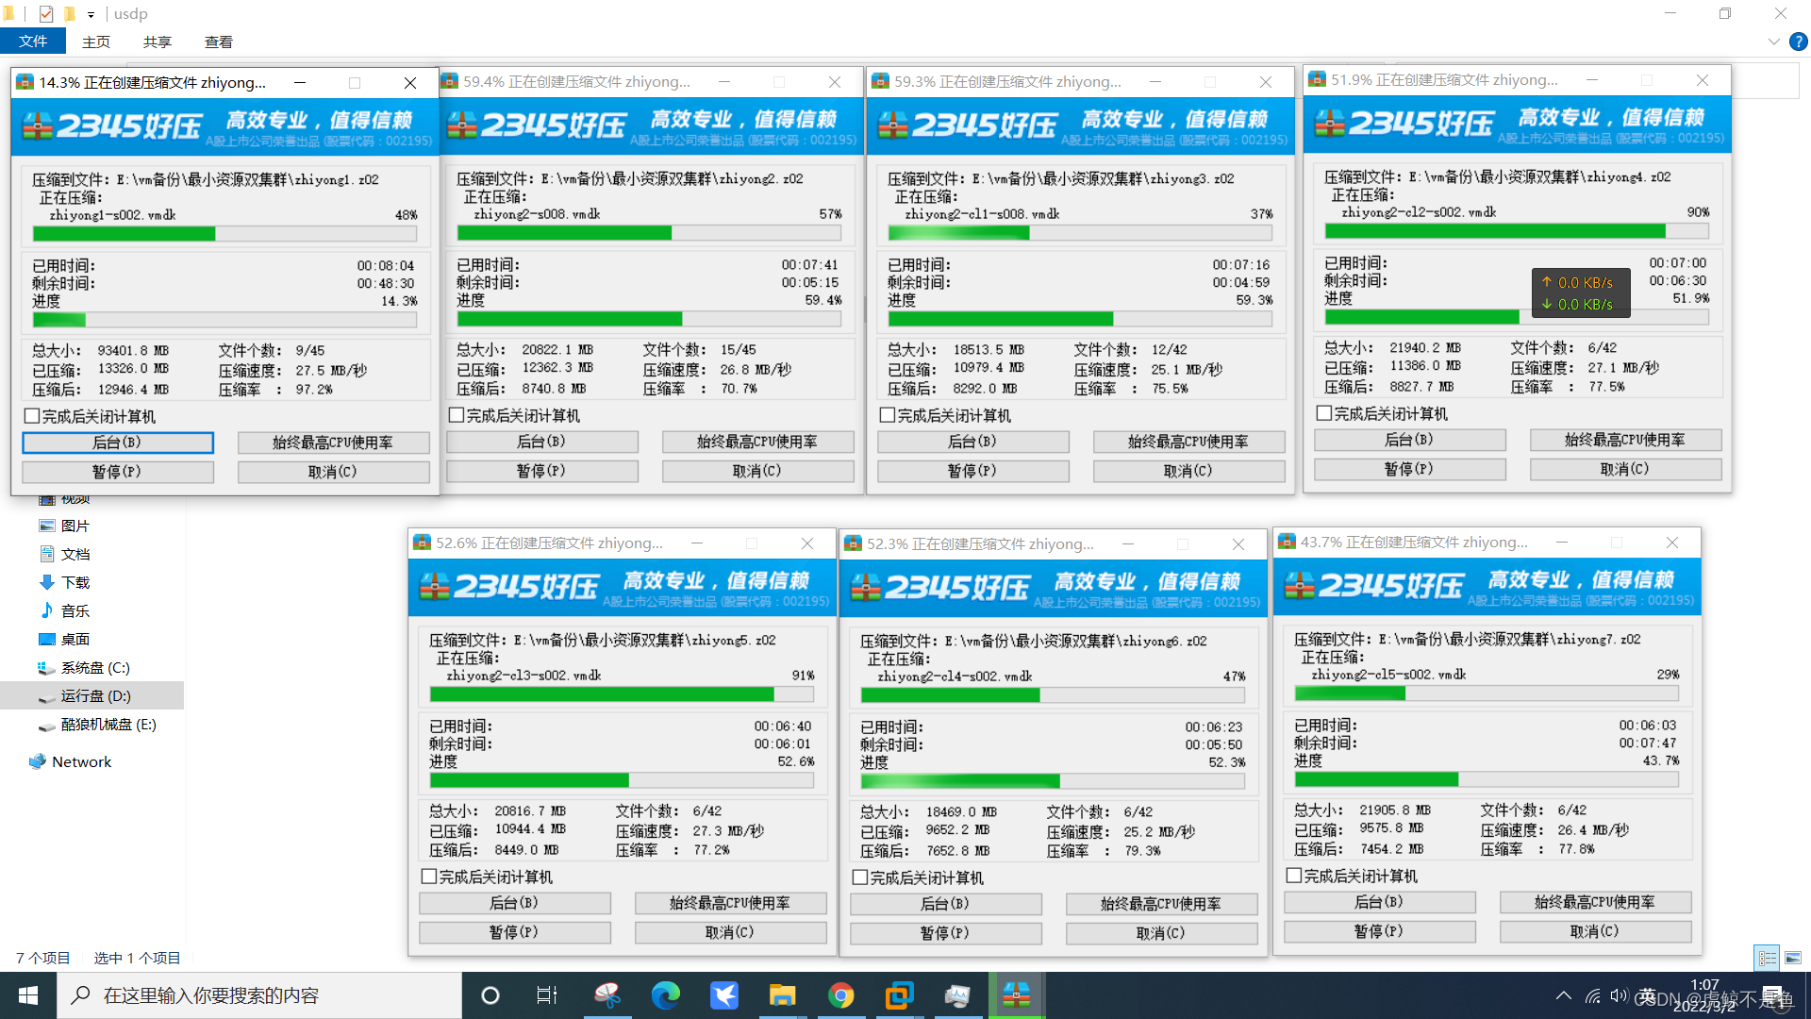Select 运行盘 (D:) in navigation pane
Image resolution: width=1811 pixels, height=1019 pixels.
pyautogui.click(x=95, y=695)
